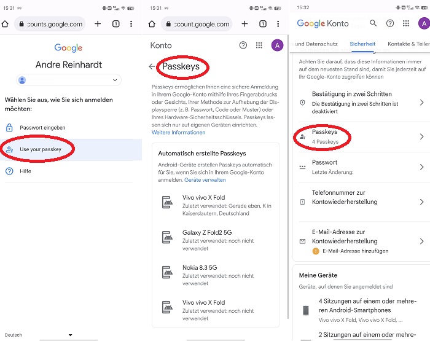
Task: Click passkey person icon beside 4 Passkeys
Action: (x=302, y=136)
